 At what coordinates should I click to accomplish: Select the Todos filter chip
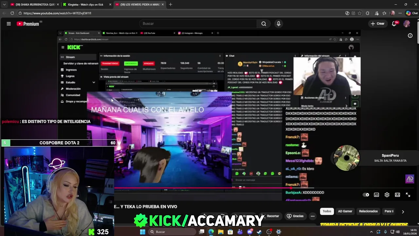[327, 211]
